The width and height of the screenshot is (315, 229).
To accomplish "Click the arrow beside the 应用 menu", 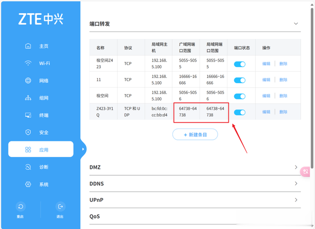I will click(83, 149).
